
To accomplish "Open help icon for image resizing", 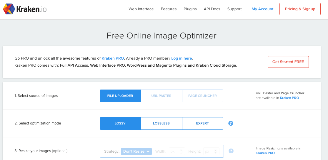I will (x=231, y=151).
